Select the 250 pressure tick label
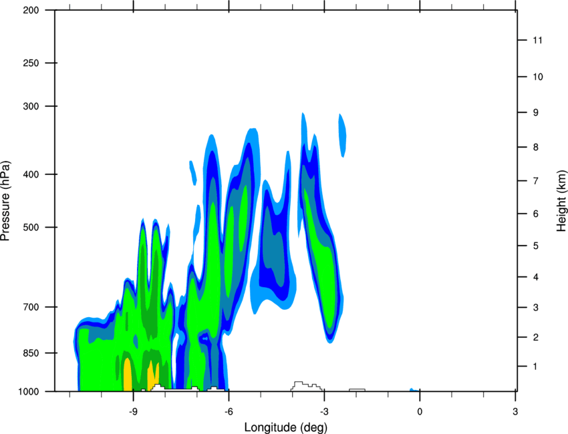The height and width of the screenshot is (434, 568). 31,63
